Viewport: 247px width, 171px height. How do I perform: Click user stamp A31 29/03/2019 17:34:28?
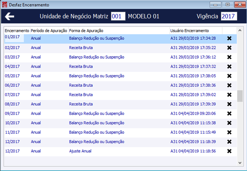[193, 38]
